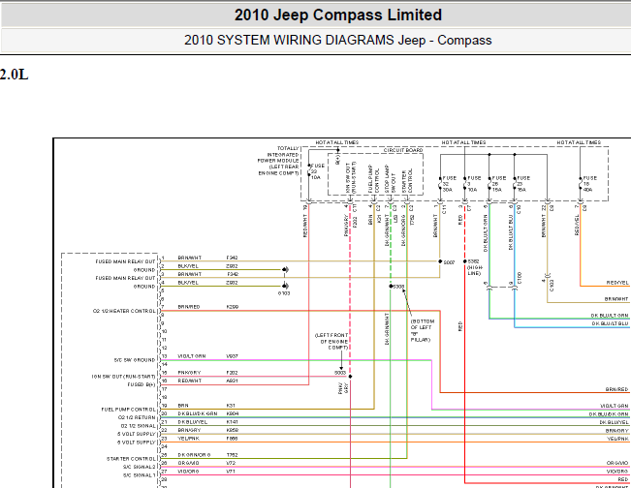The width and height of the screenshot is (631, 488).
Task: Click the 'S382 (HIGH LINE)' splice label
Action: pyautogui.click(x=473, y=267)
